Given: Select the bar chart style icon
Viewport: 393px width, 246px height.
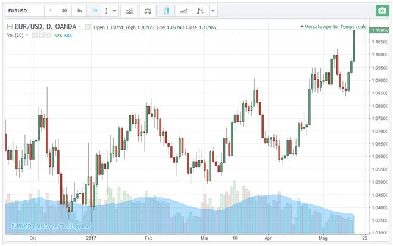Looking at the screenshot, I should 201,11.
